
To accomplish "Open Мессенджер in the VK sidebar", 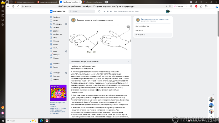I will (x=58, y=24).
